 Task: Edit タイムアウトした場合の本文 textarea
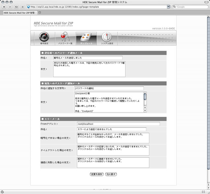point(113,150)
